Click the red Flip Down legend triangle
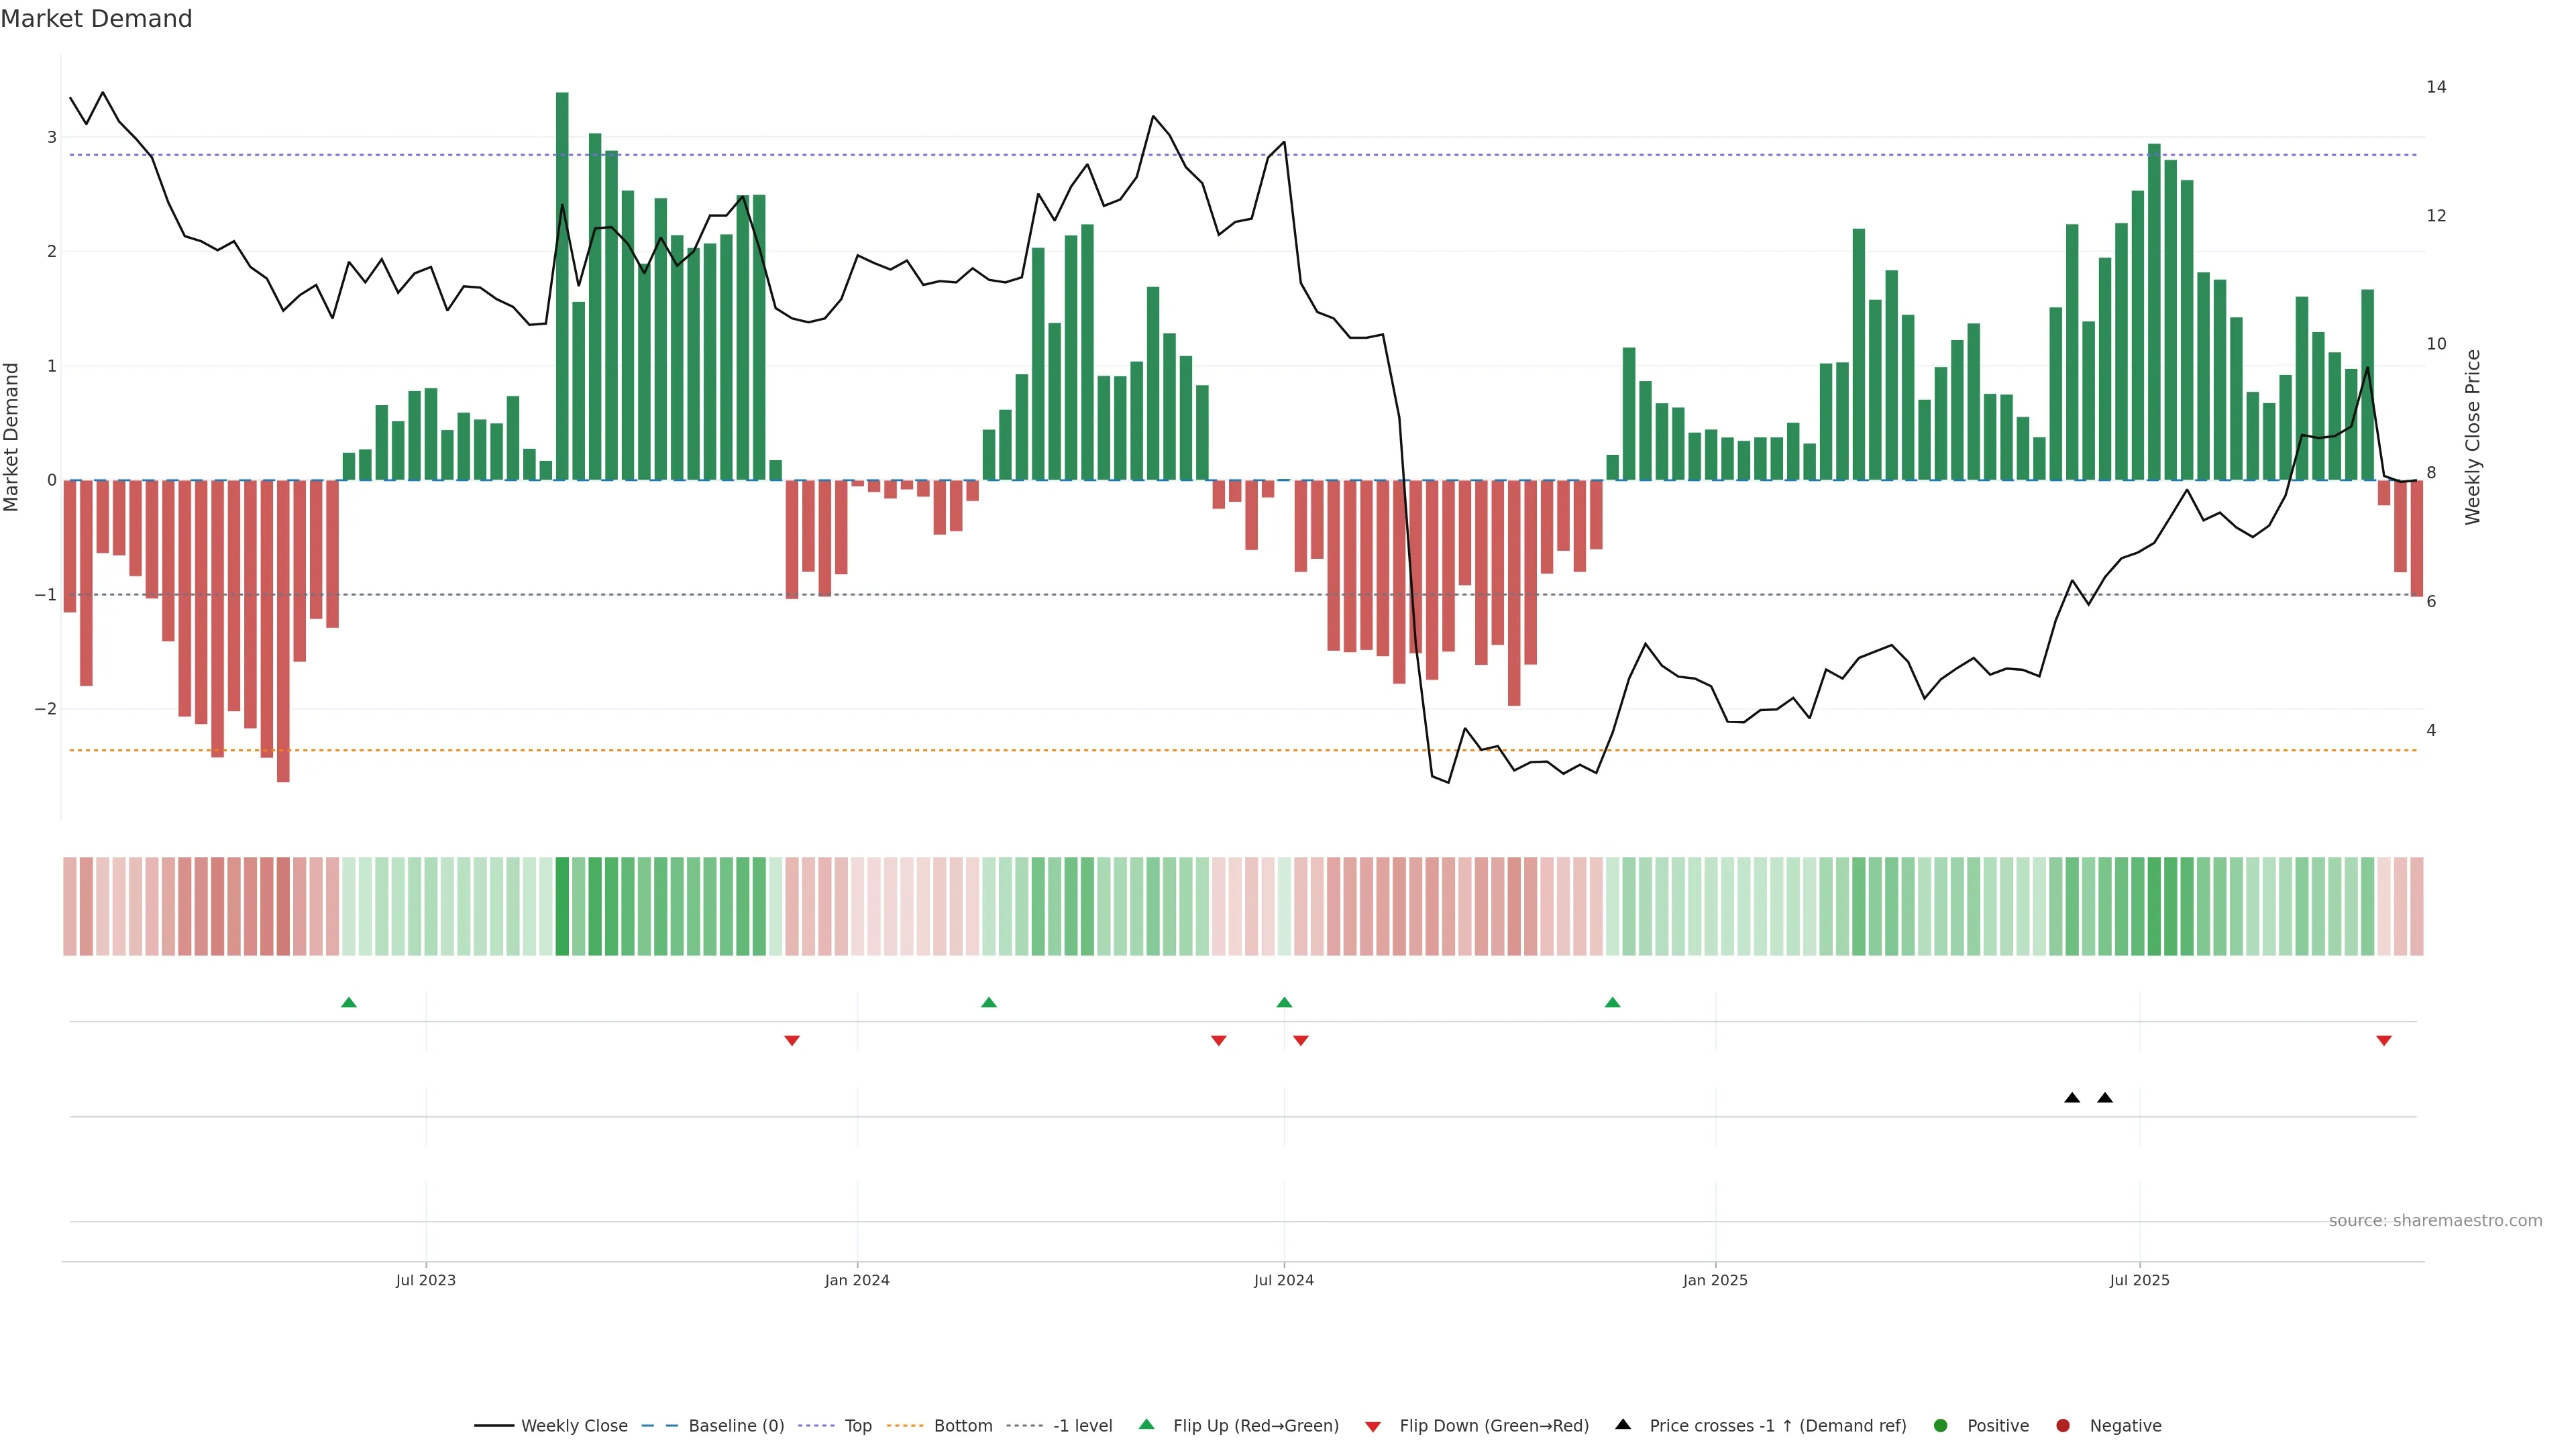Screen dimensions: 2576x1449 (1373, 1427)
